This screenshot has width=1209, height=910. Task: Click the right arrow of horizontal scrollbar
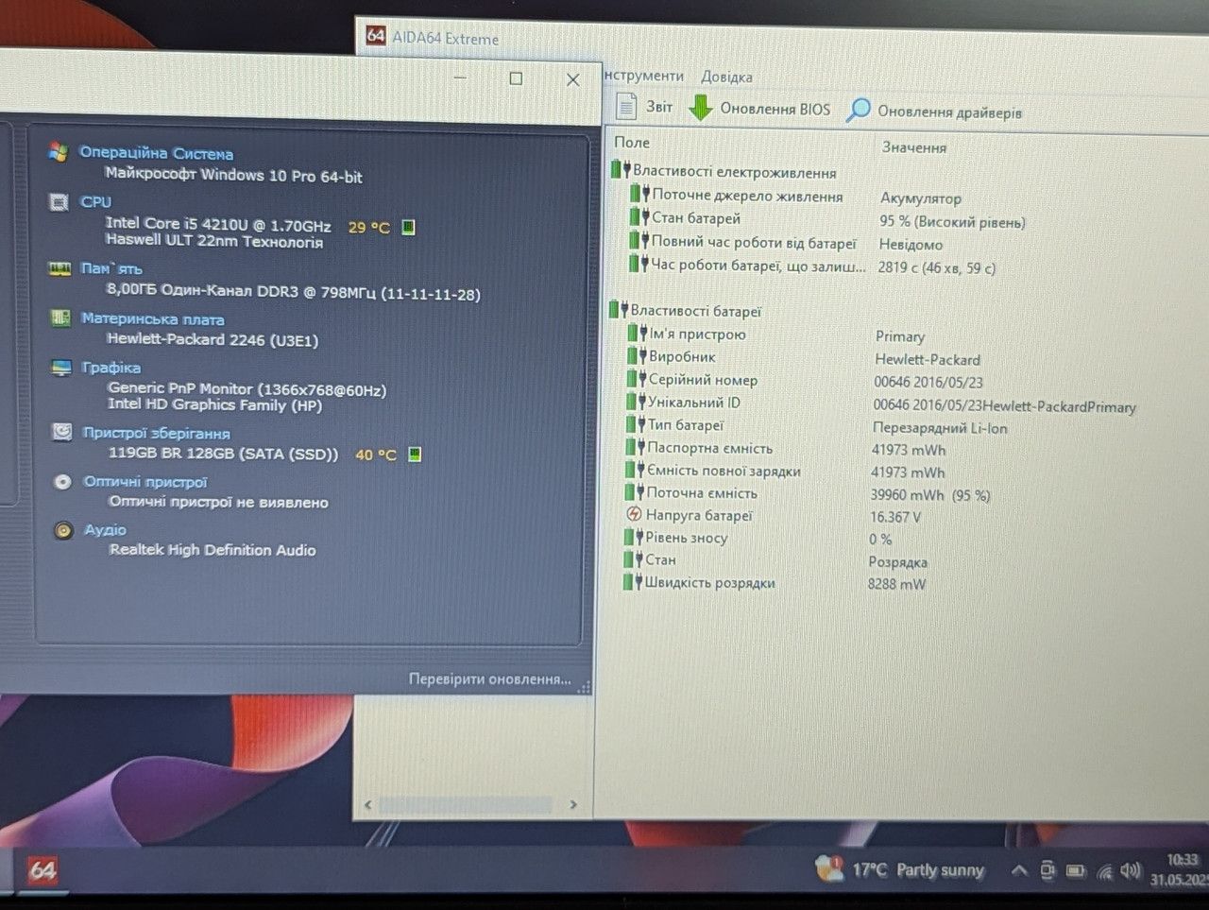click(573, 805)
